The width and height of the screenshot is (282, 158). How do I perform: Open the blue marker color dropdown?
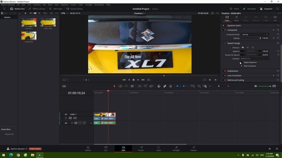186,86
